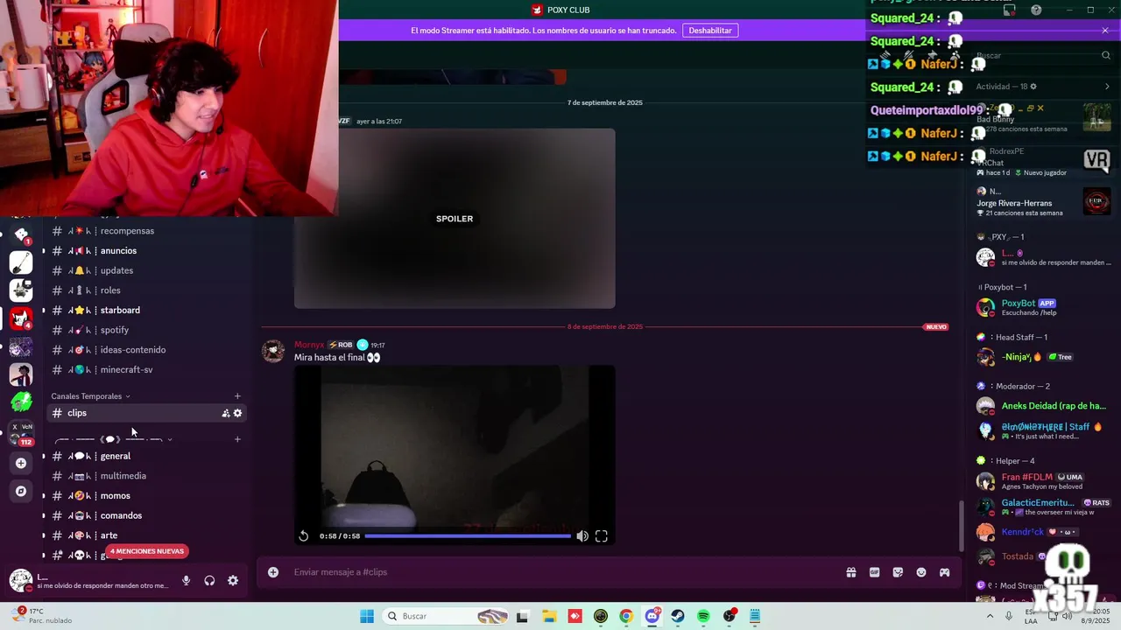Open Jorge Rivera-Herrans activity card
1121x630 pixels.
[1044, 202]
